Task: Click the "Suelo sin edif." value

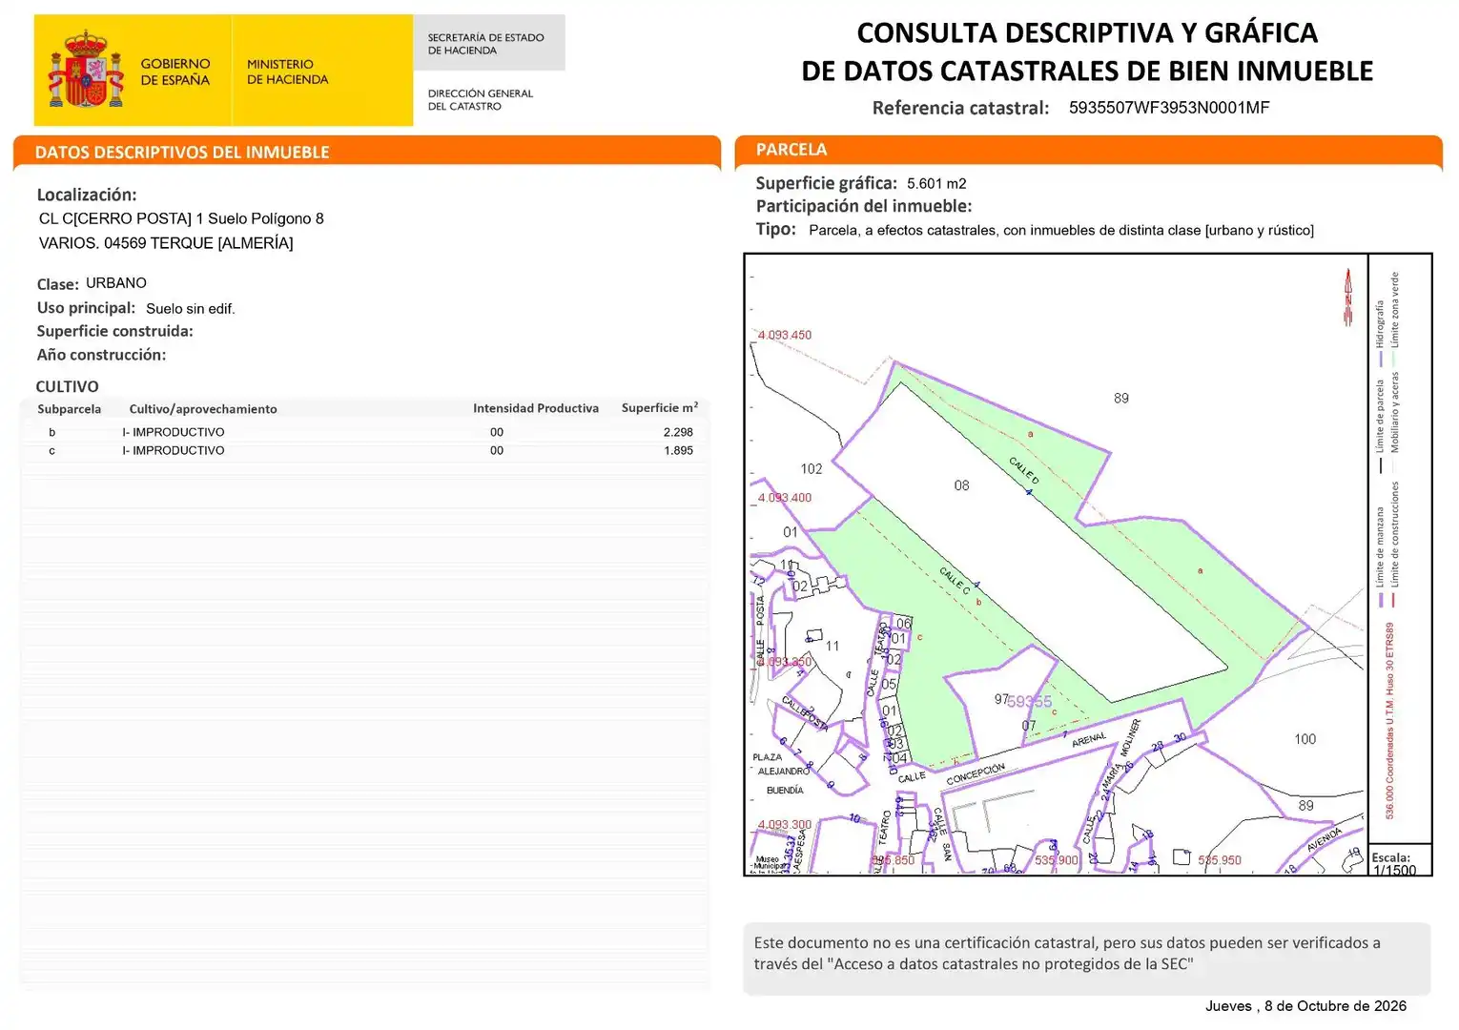Action: coord(191,308)
